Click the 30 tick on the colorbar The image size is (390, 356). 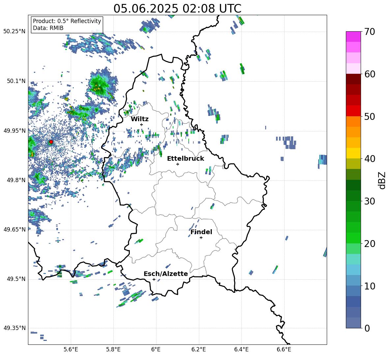[370, 201]
